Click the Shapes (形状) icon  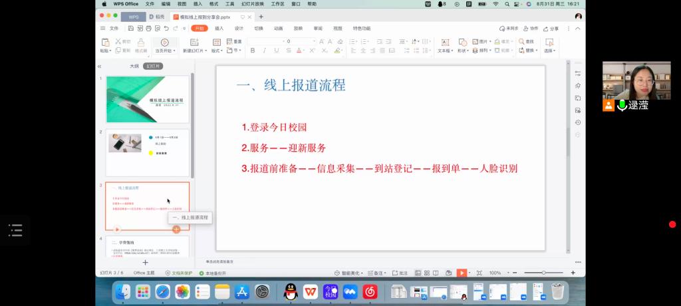[463, 42]
